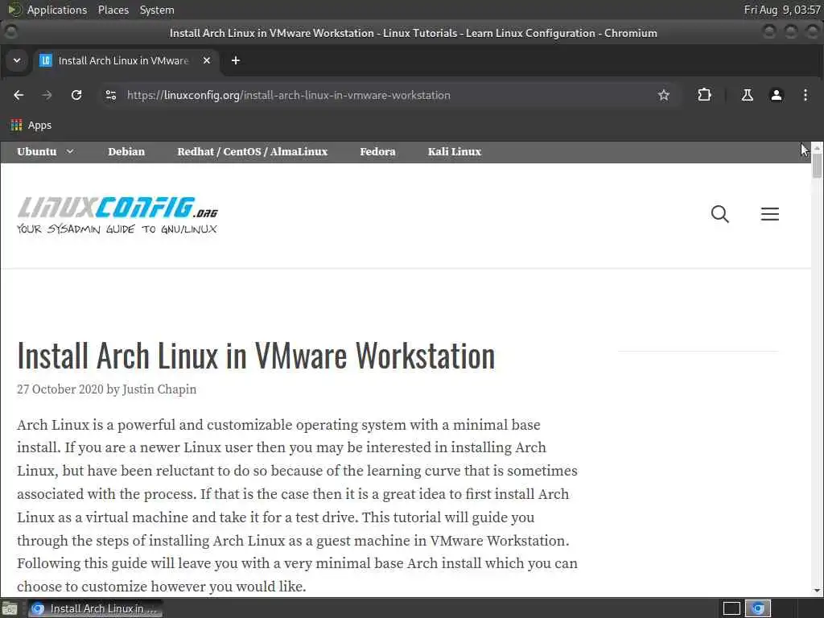Open the site hamburger menu
Screen dimensions: 824x618
770,214
